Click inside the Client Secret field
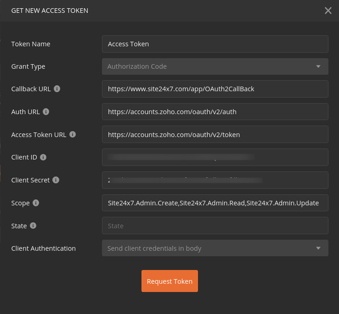Screen dimensions: 339x314 215,180
